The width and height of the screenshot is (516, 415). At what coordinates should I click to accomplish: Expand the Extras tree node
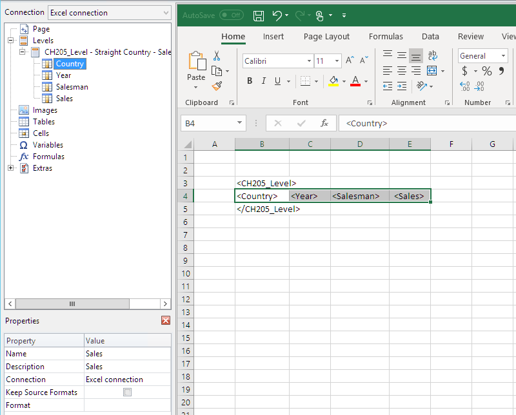(x=11, y=168)
